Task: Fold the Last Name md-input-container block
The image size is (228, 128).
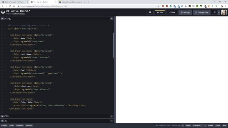Action: tap(4, 51)
